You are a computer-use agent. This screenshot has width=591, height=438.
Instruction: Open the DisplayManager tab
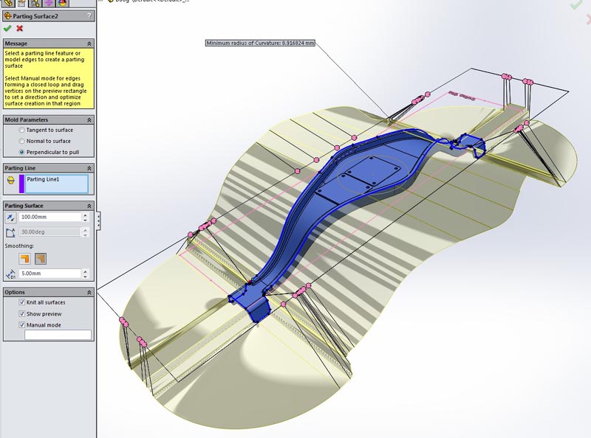[63, 4]
